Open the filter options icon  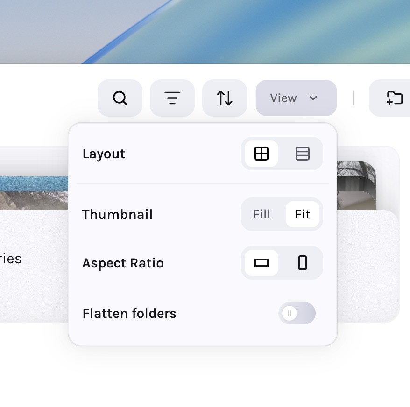pos(172,98)
